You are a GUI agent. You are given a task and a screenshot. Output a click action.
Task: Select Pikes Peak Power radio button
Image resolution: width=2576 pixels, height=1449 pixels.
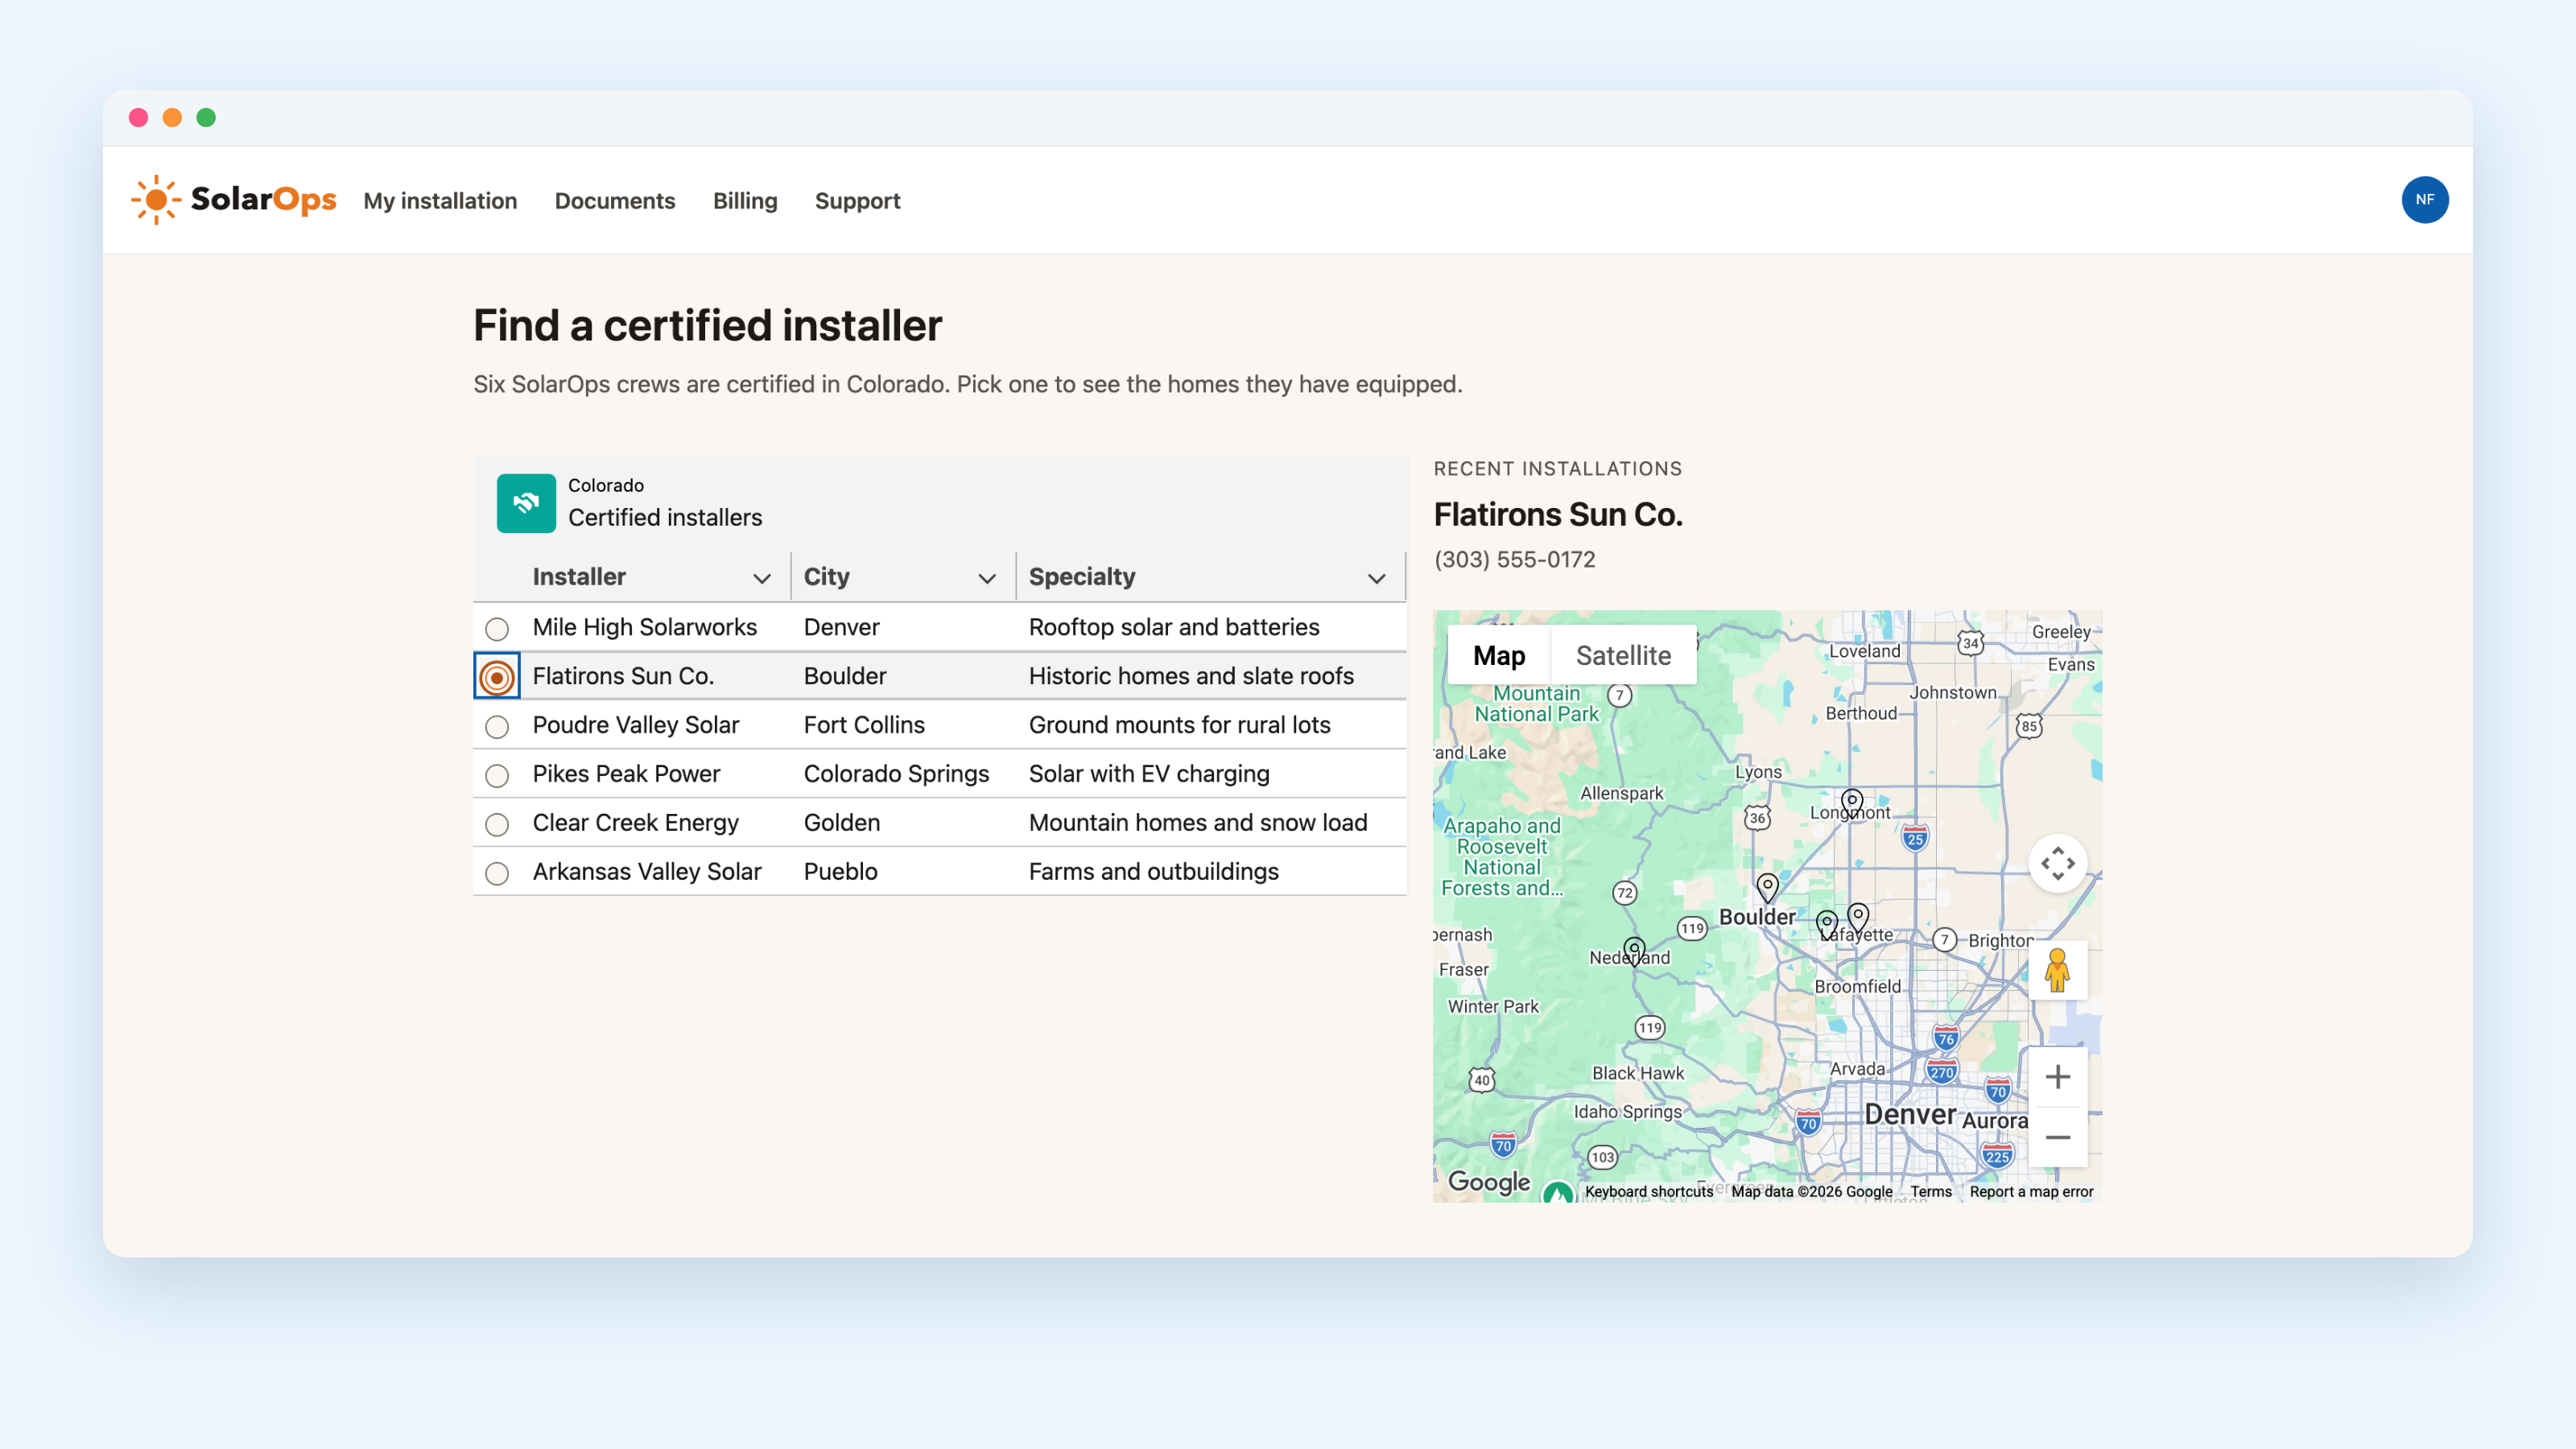(x=497, y=776)
